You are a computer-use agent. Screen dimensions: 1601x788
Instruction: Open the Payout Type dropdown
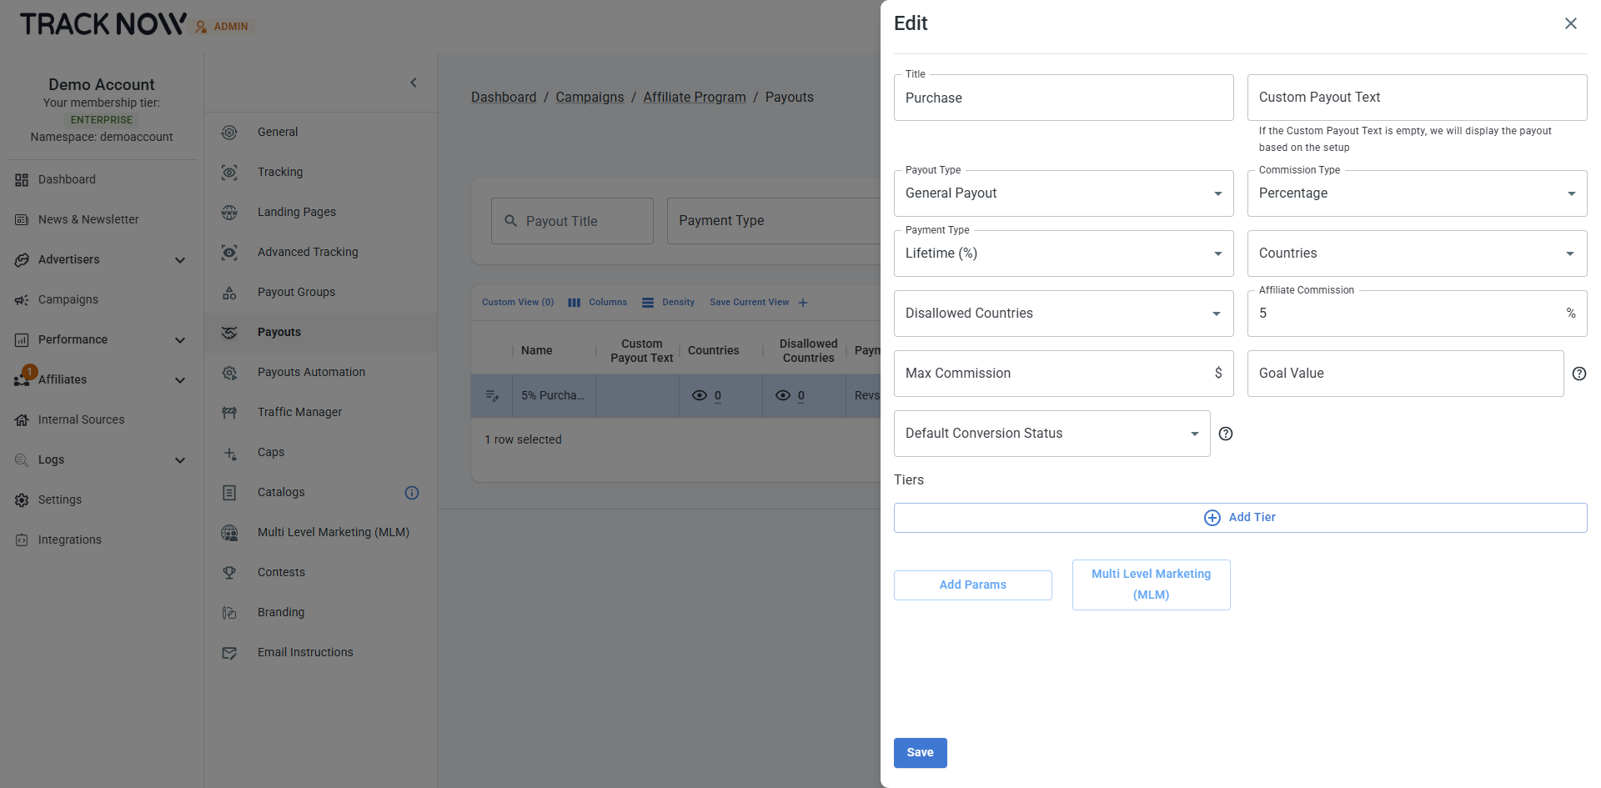(1063, 193)
